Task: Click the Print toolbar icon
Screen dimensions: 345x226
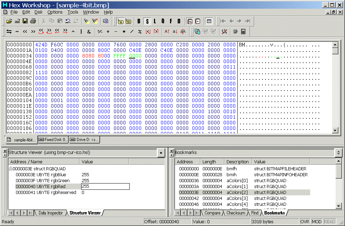Action: pyautogui.click(x=33, y=21)
